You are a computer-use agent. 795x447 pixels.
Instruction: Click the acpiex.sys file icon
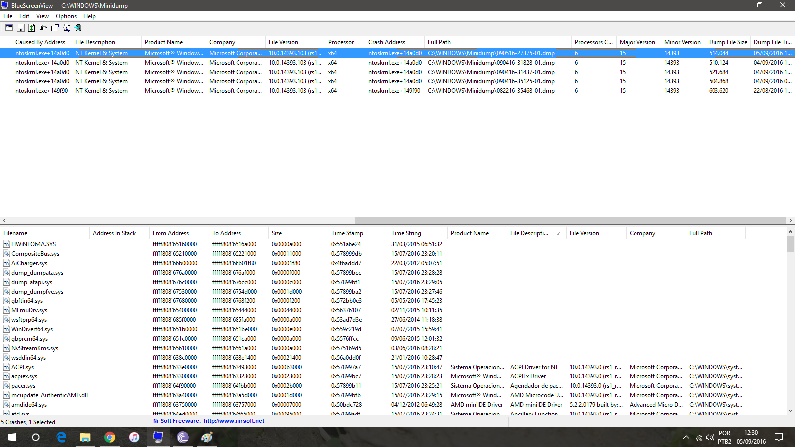[x=7, y=376]
